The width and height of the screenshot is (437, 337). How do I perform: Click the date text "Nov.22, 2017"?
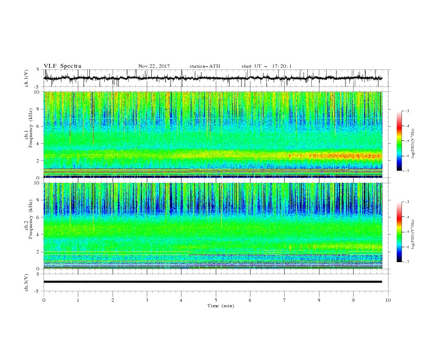coord(154,66)
